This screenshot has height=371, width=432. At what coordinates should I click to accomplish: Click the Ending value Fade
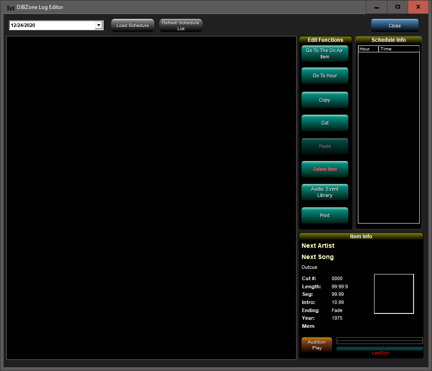coord(337,310)
